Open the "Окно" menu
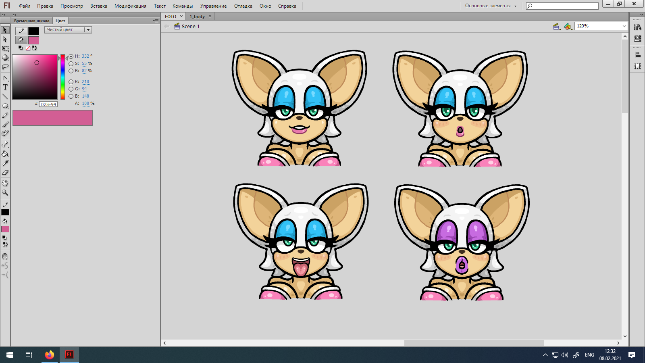The width and height of the screenshot is (645, 363). [265, 6]
